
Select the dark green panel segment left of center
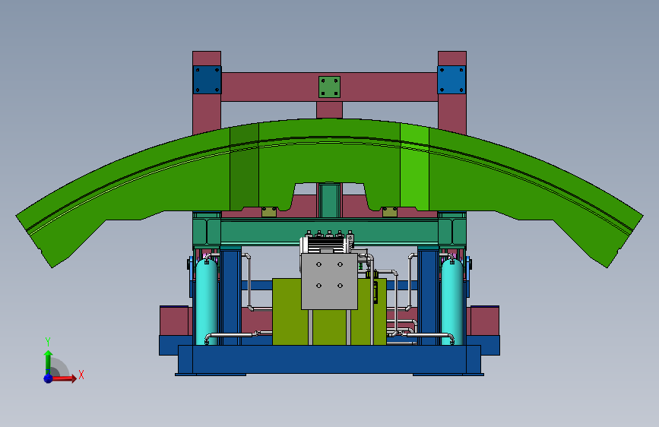(244, 168)
